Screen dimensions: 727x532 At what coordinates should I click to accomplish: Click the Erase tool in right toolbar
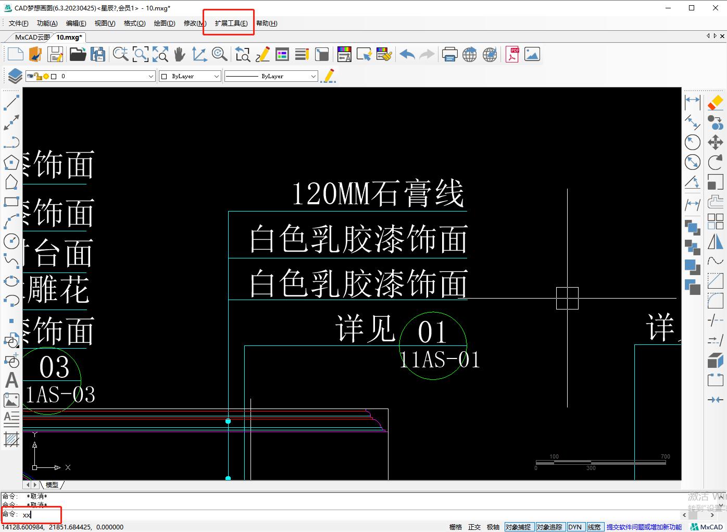[716, 103]
